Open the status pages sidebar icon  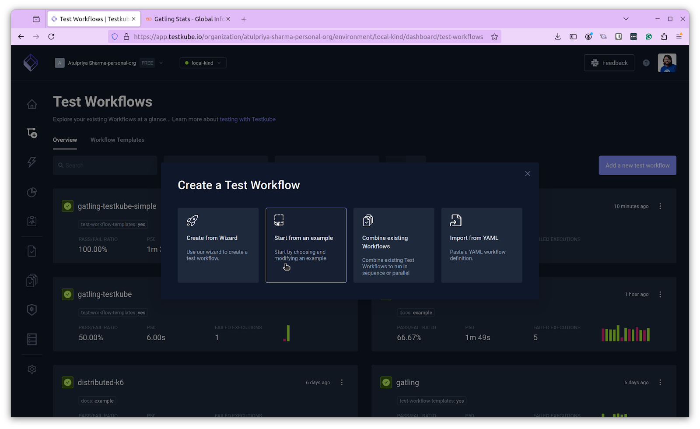[x=32, y=221]
